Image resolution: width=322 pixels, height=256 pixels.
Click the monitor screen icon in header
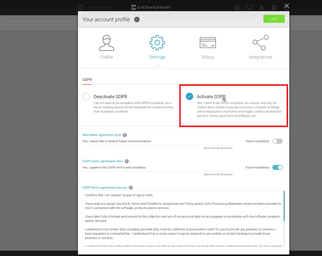(249, 8)
